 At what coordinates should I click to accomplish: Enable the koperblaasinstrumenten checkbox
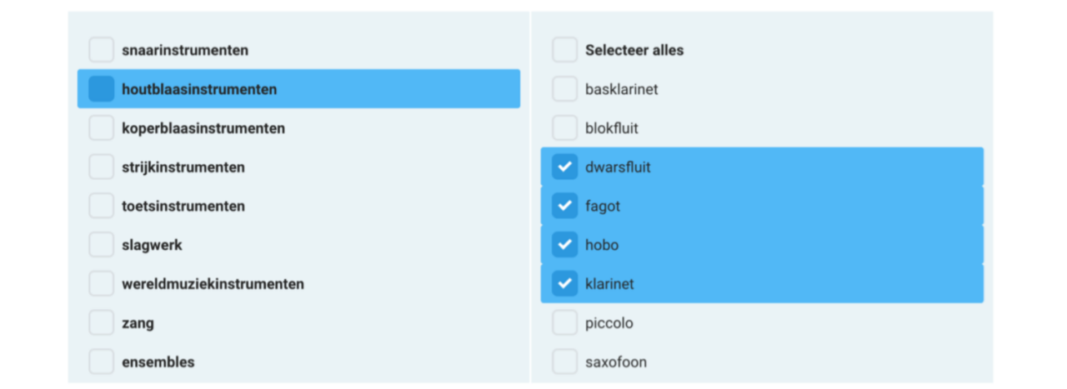tap(101, 128)
